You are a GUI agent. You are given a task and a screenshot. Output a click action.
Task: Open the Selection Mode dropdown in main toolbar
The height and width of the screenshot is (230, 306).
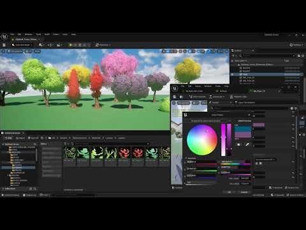pos(22,45)
